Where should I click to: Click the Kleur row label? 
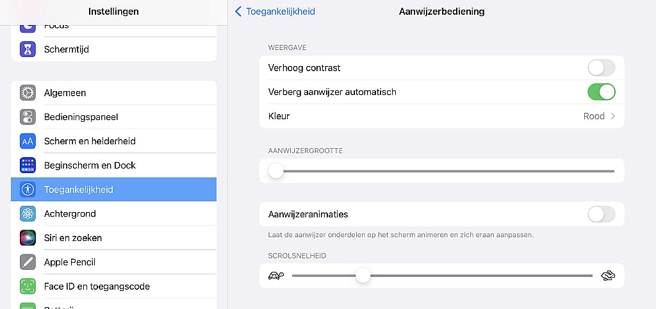pos(279,117)
